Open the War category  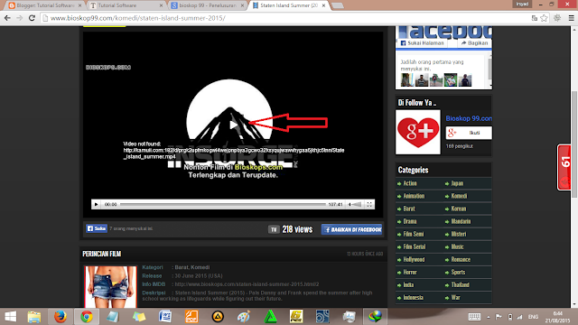point(455,297)
